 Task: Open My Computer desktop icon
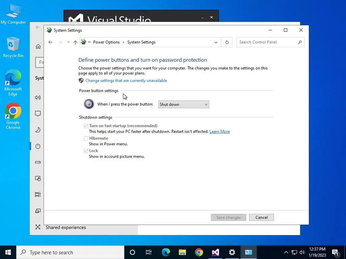tap(13, 14)
